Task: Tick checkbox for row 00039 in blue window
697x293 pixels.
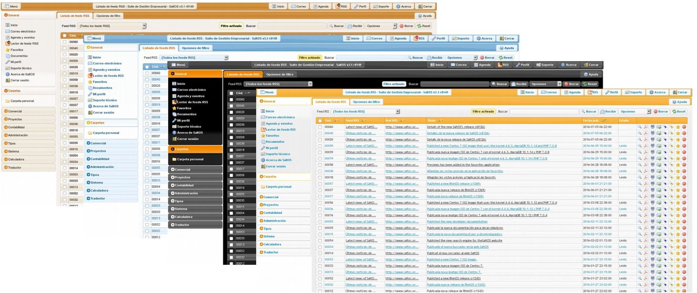Action: (147, 99)
